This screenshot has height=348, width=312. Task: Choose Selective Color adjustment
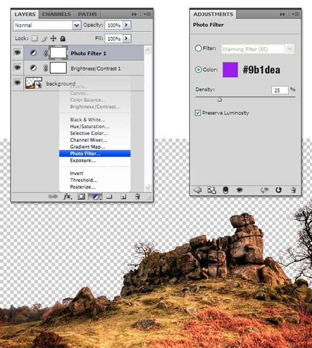tap(89, 133)
